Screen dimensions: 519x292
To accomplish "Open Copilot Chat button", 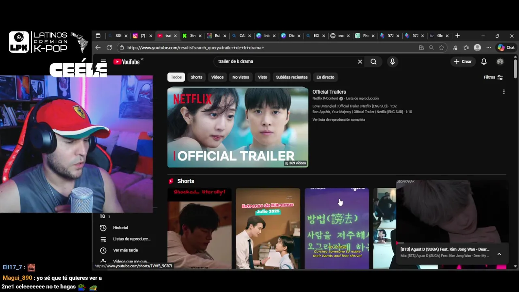I will pyautogui.click(x=506, y=48).
